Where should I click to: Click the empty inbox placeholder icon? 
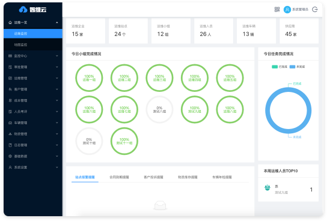[x=160, y=205]
